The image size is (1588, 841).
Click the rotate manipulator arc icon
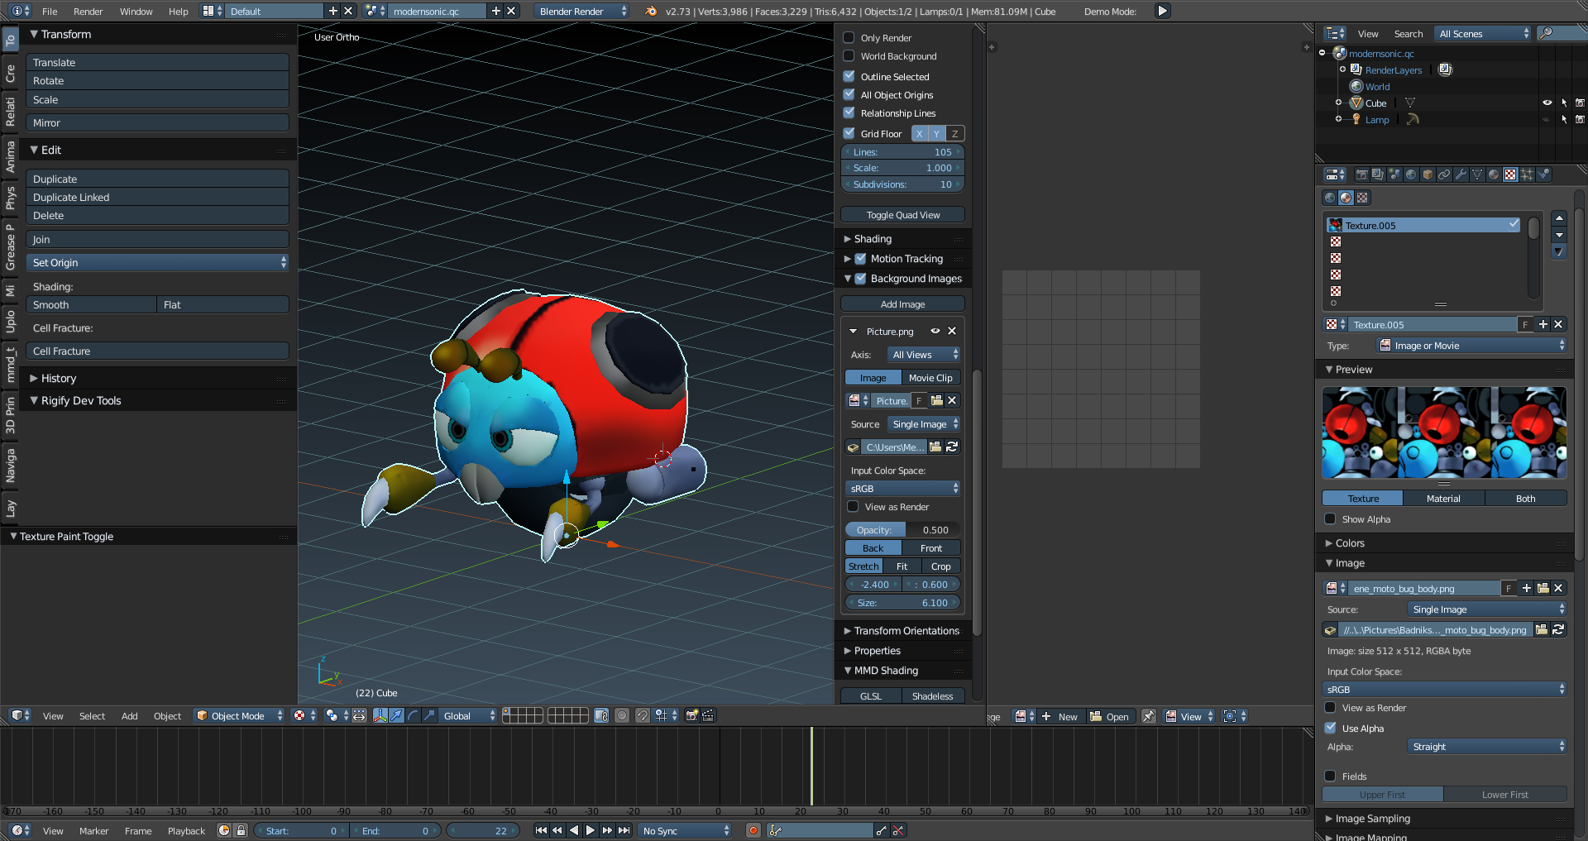pyautogui.click(x=413, y=715)
